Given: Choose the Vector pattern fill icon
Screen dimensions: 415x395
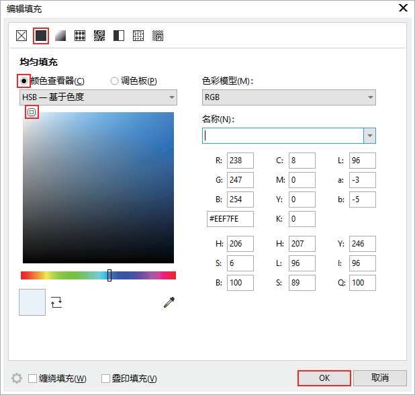Looking at the screenshot, I should pyautogui.click(x=80, y=36).
